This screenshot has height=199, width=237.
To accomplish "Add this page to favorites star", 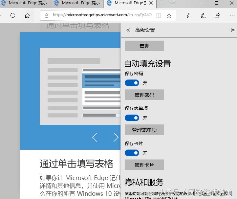I will [169, 15].
